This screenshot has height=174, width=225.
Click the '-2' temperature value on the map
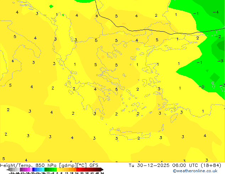218,37
